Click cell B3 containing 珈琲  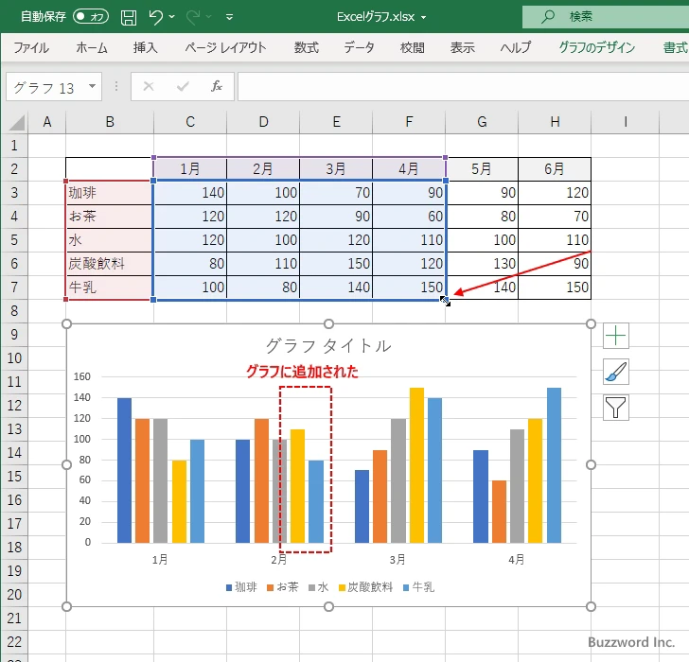pyautogui.click(x=110, y=192)
